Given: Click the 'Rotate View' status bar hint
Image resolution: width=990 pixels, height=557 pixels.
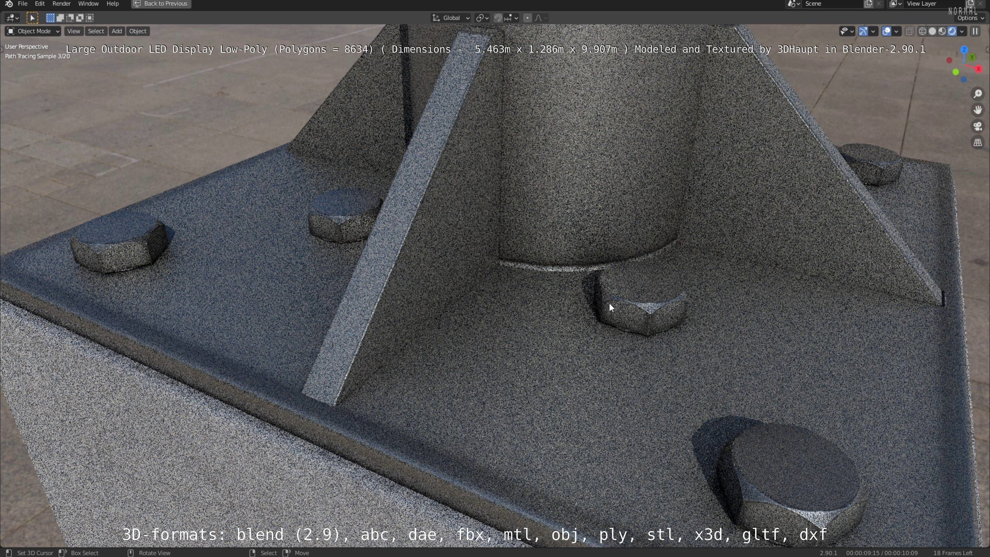Looking at the screenshot, I should [154, 553].
